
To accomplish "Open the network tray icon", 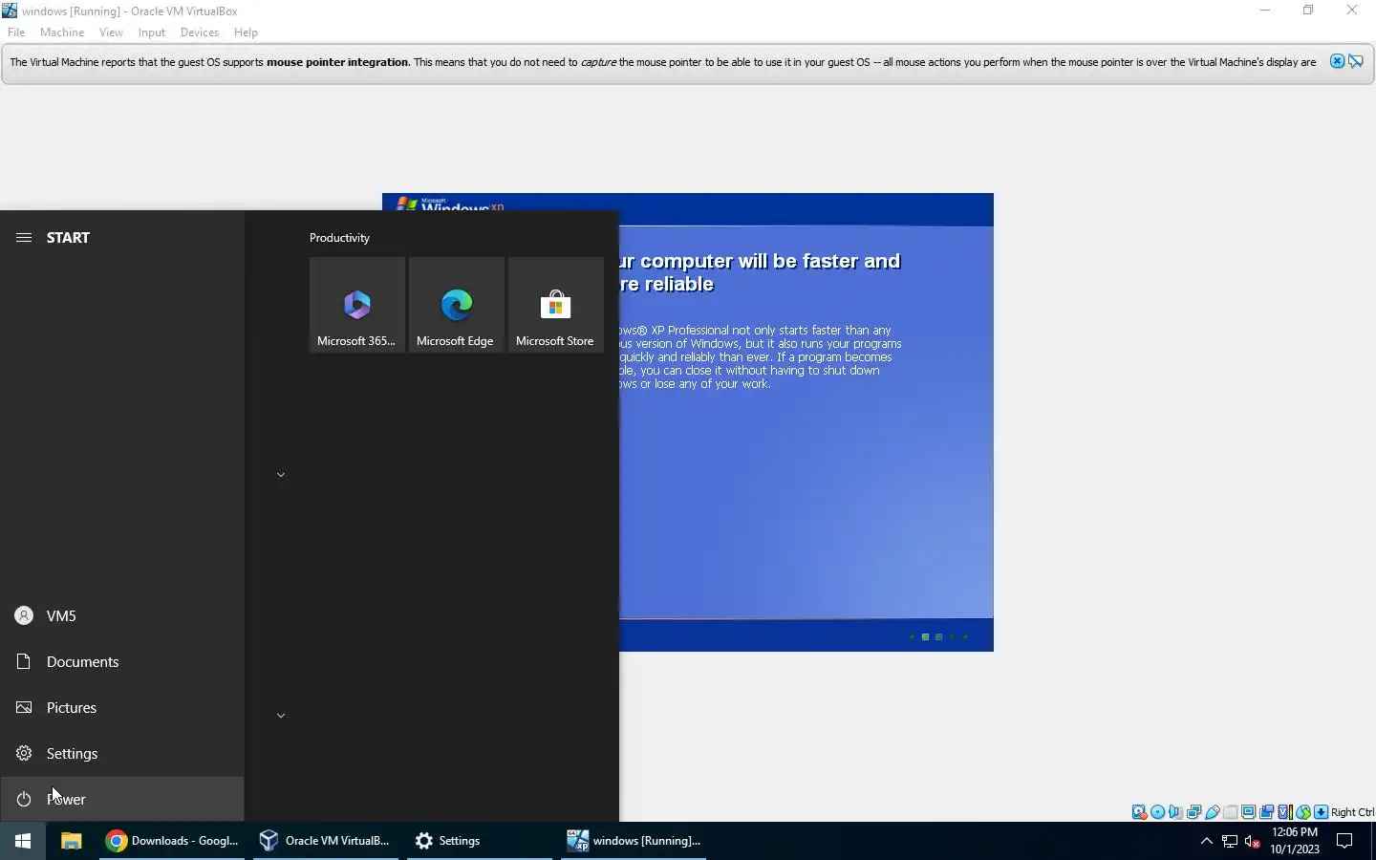I will click(x=1230, y=841).
